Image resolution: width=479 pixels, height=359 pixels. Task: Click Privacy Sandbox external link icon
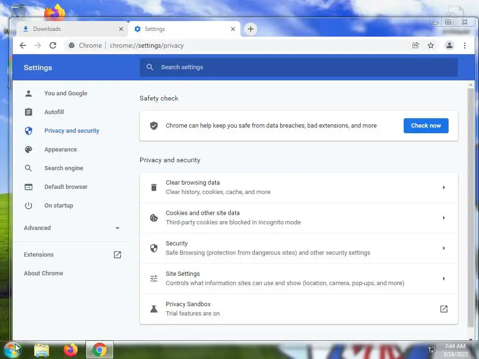[444, 309]
